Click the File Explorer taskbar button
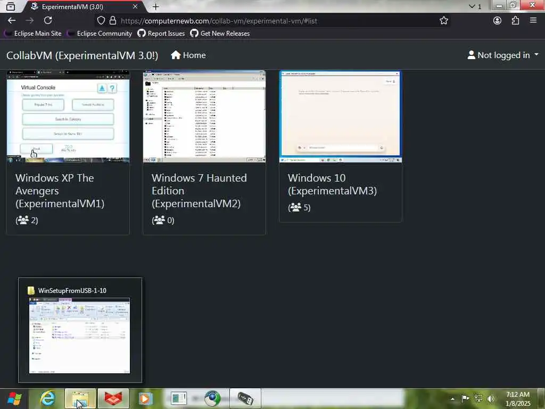The width and height of the screenshot is (545, 409). [x=80, y=398]
